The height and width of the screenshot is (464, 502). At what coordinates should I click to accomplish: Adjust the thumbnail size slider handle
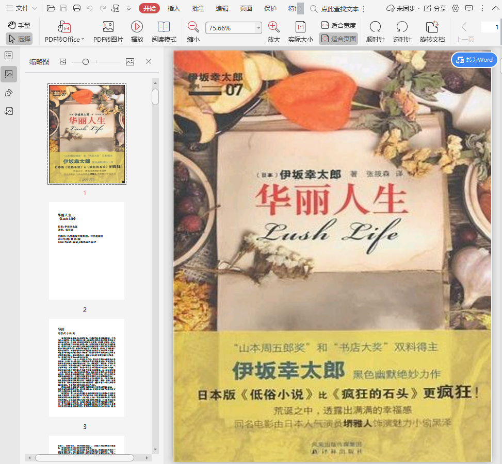86,62
